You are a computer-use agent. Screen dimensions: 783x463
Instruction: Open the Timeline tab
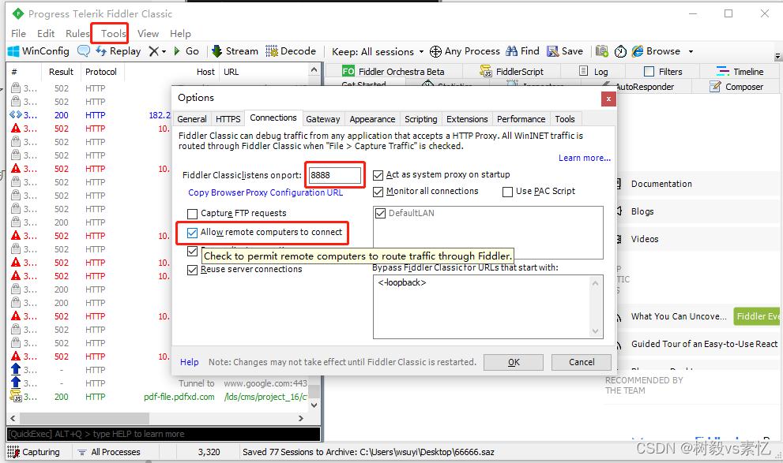pyautogui.click(x=740, y=71)
